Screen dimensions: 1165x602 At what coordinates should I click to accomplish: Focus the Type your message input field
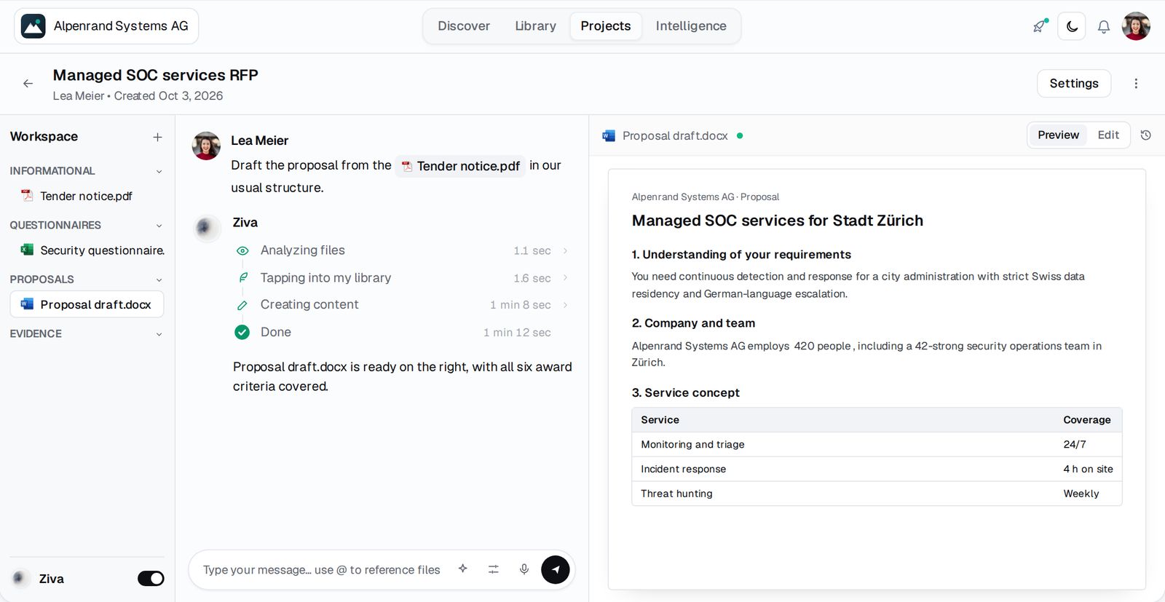(x=322, y=570)
